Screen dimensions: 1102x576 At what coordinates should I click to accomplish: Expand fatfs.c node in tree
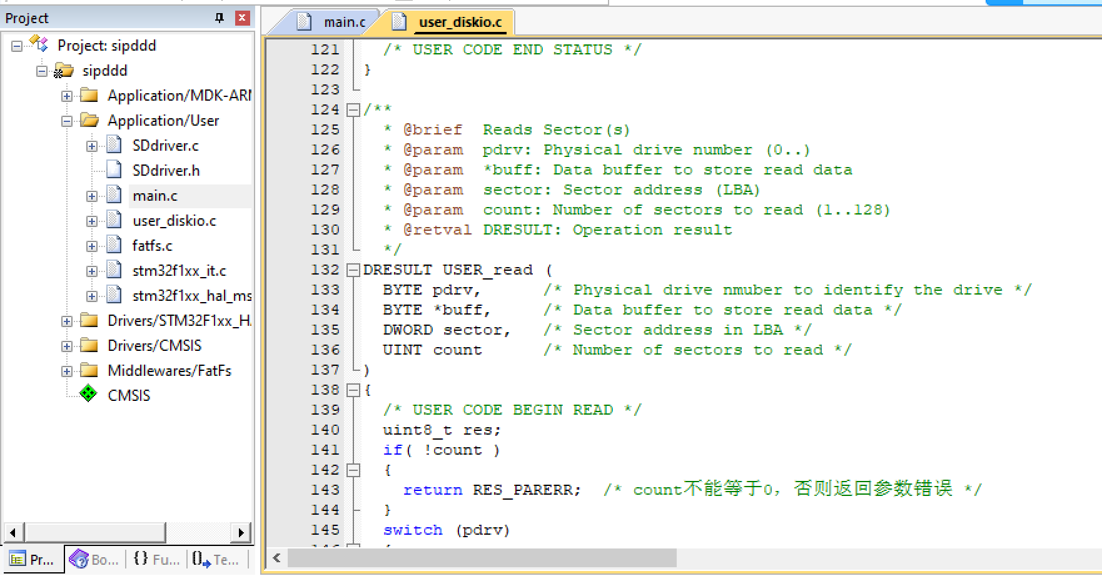[92, 246]
